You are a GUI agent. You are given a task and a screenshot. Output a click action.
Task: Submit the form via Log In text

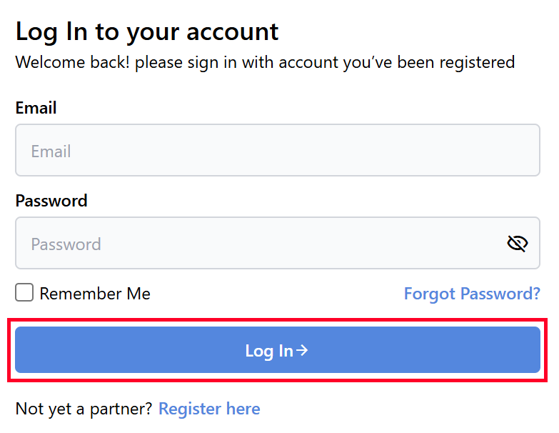268,350
